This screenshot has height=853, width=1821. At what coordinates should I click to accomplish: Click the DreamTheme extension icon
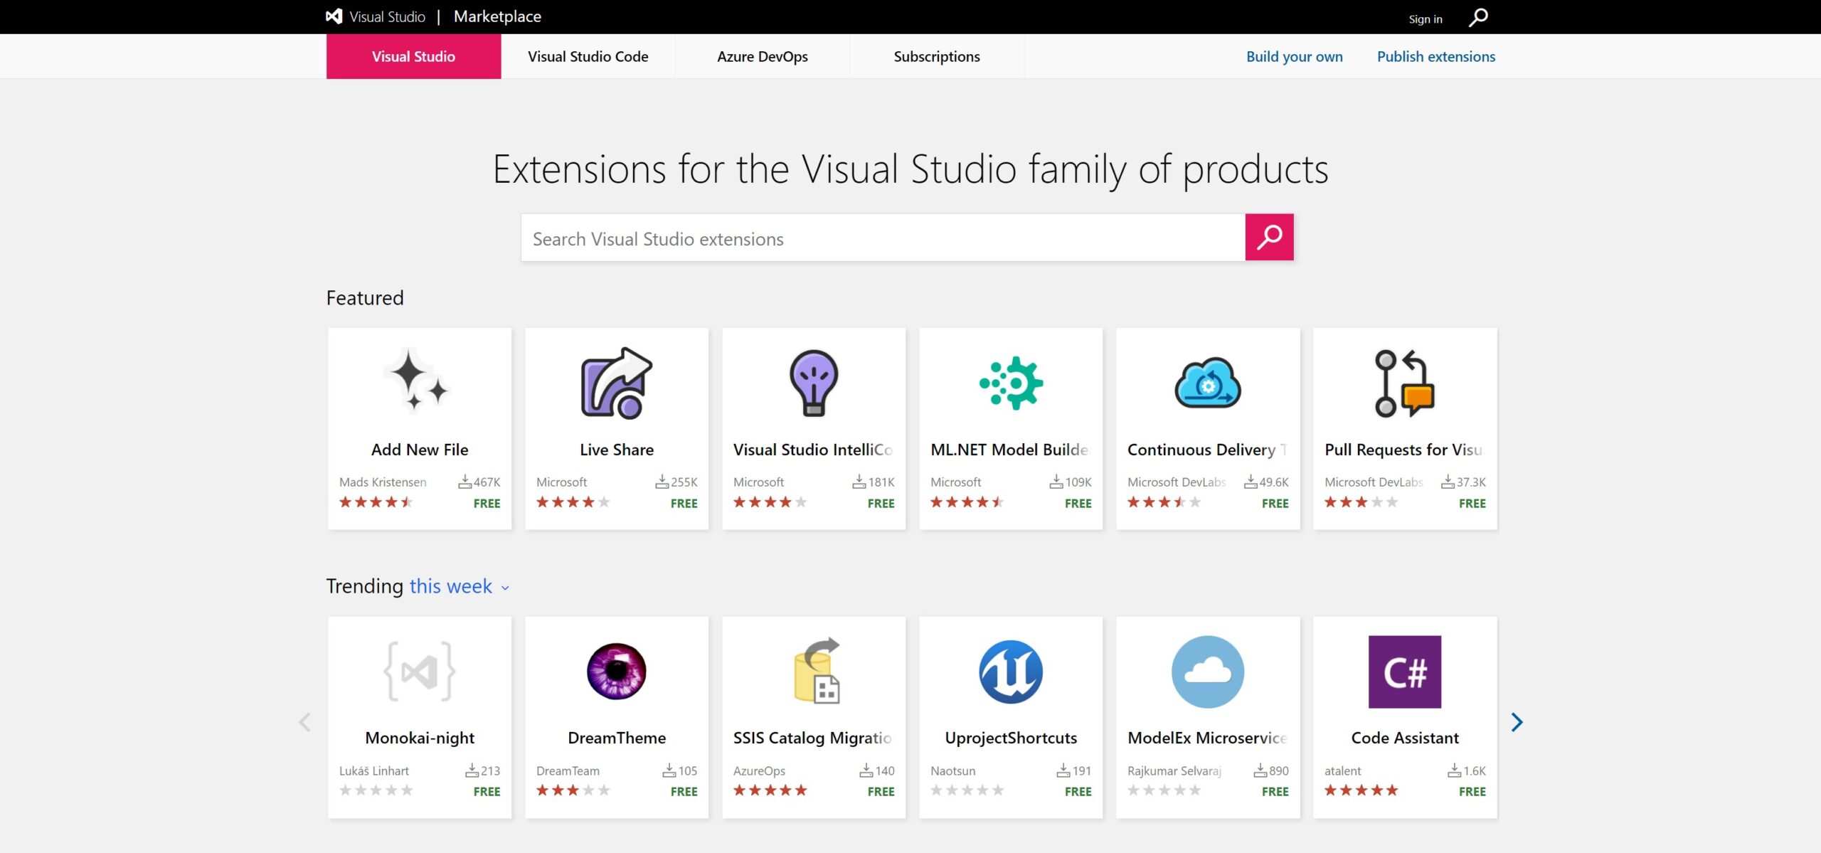(615, 672)
